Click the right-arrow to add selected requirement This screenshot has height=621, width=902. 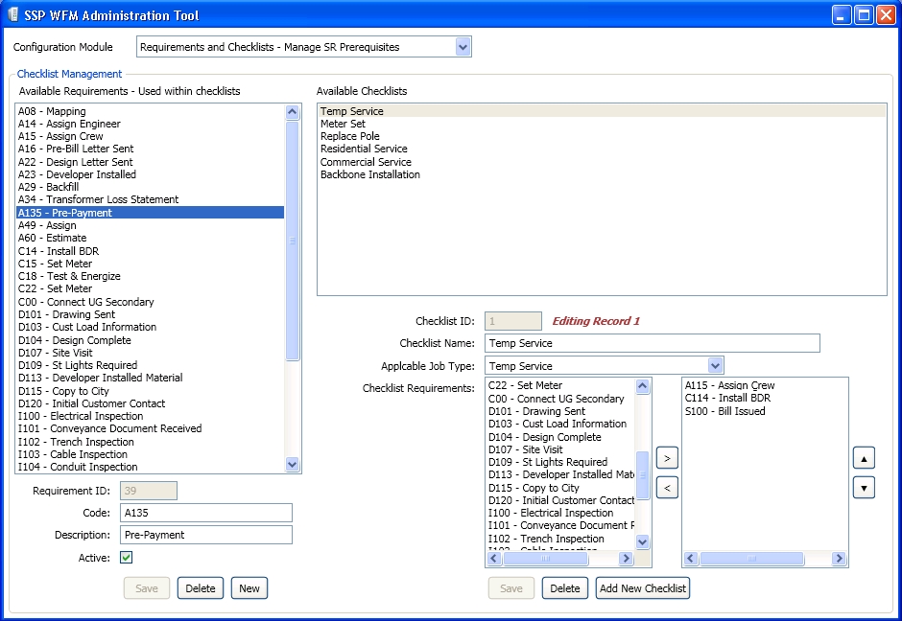tap(665, 457)
